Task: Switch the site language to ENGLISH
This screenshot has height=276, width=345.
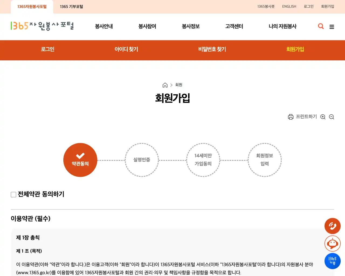Action: 289,6
